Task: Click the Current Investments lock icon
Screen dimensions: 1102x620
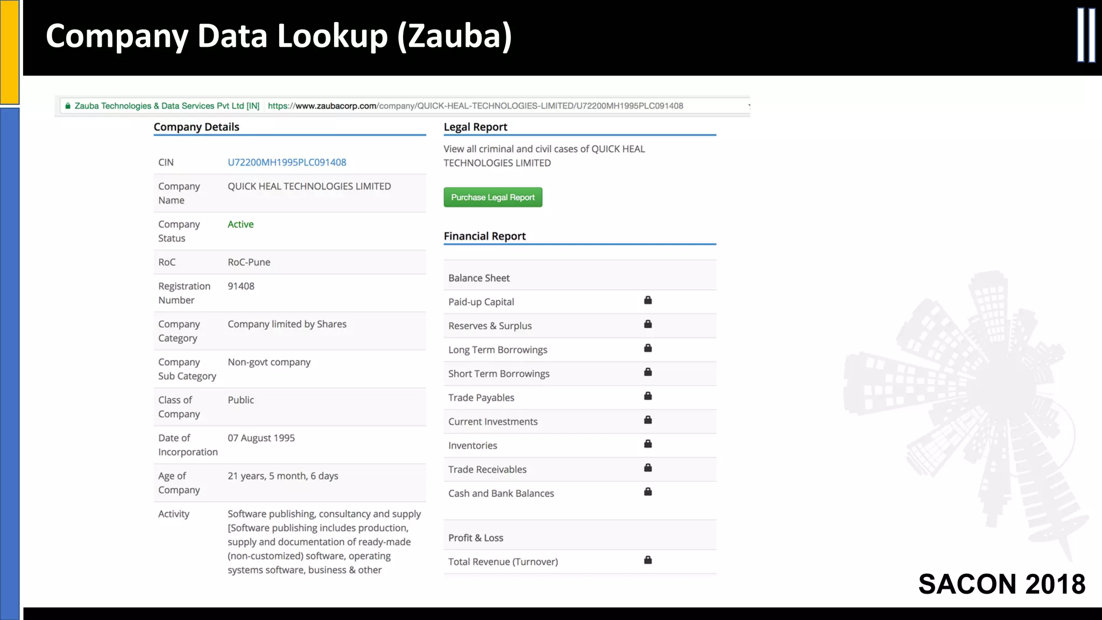Action: (x=648, y=420)
